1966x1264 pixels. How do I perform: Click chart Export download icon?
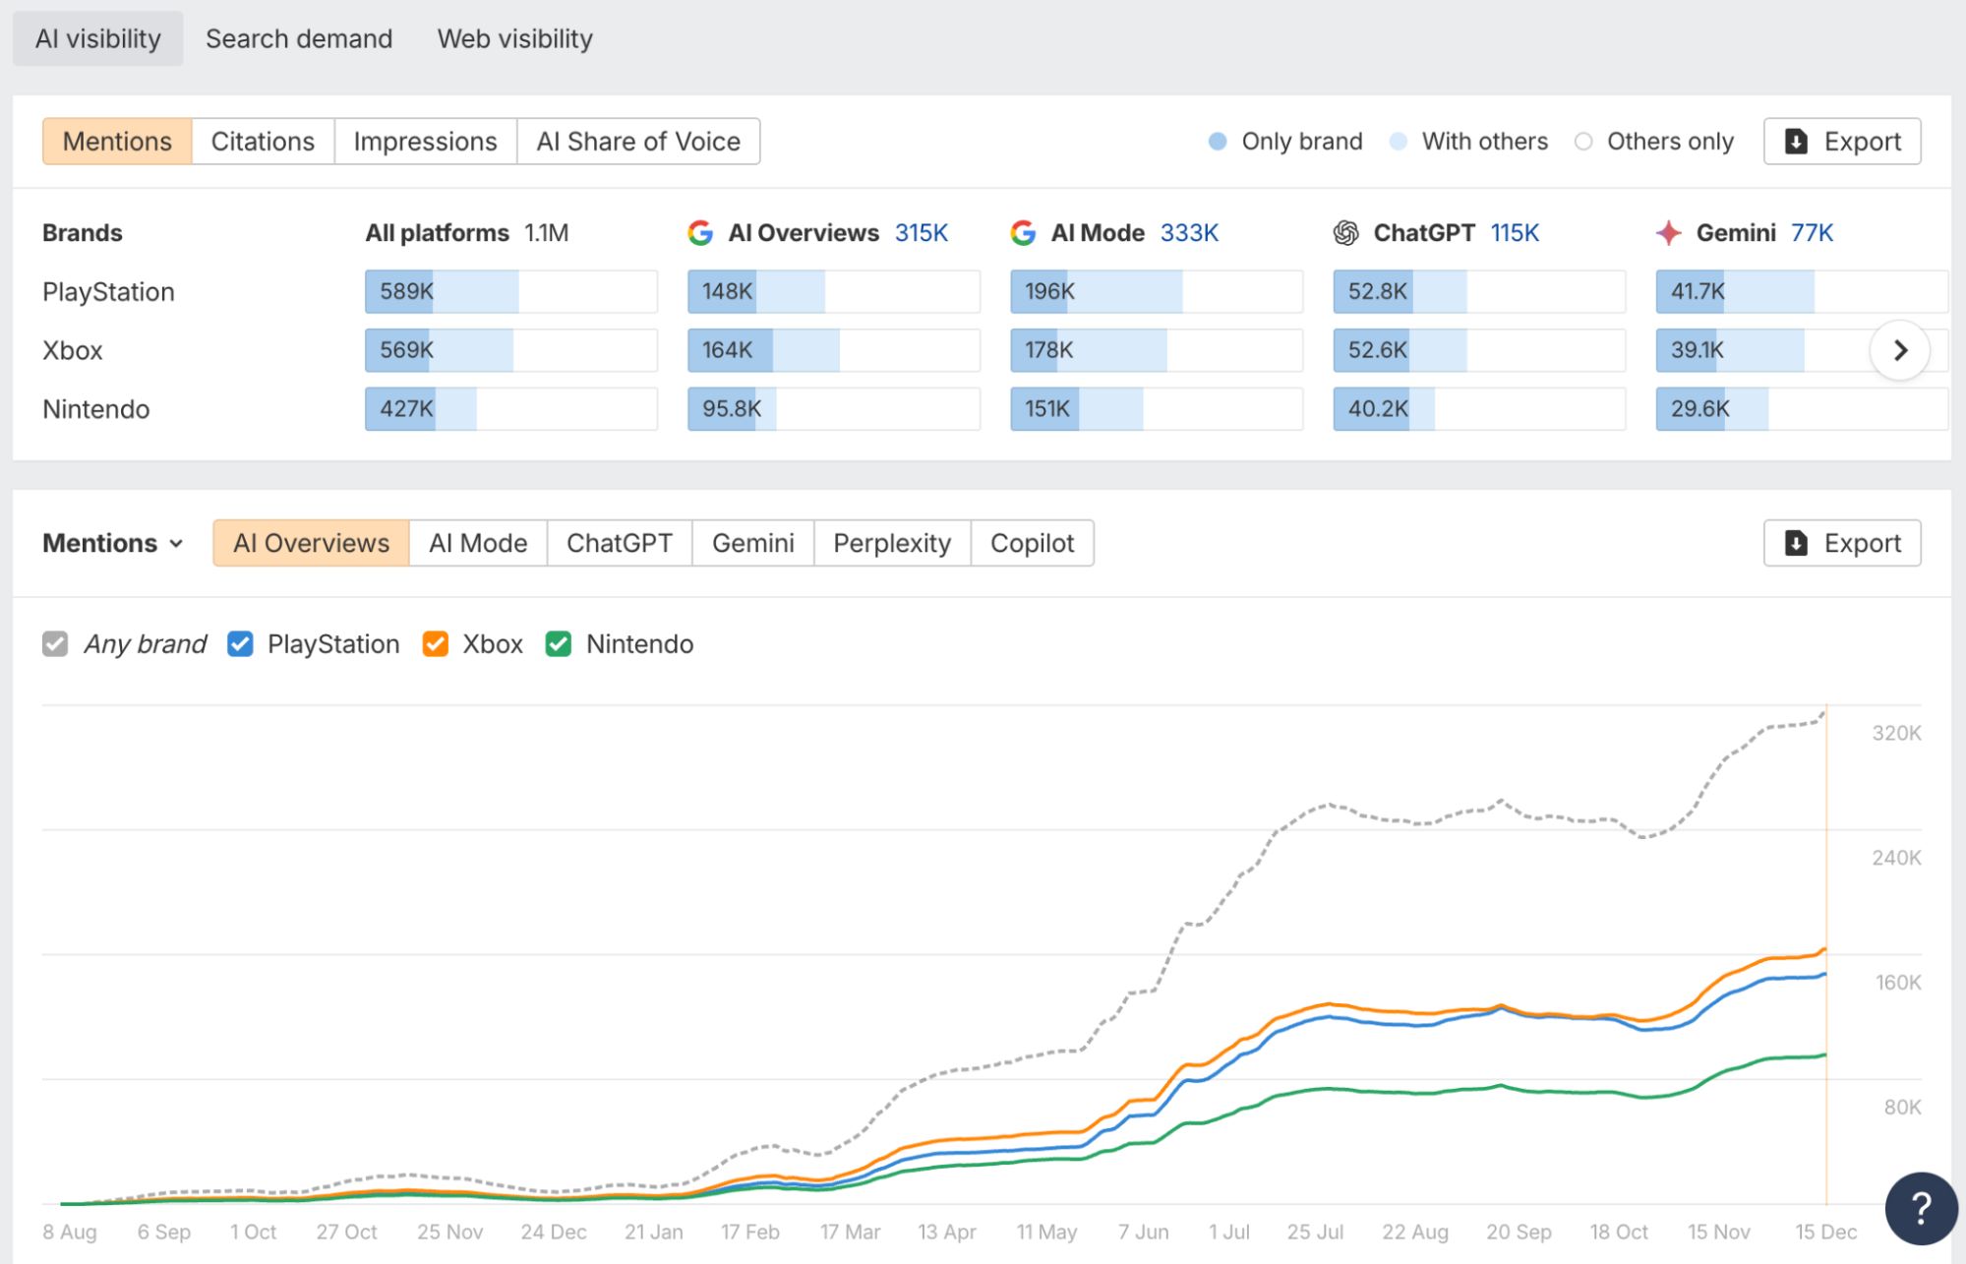pyautogui.click(x=1796, y=543)
